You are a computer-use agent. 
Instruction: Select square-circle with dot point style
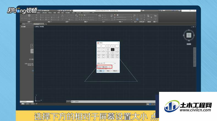(99, 57)
